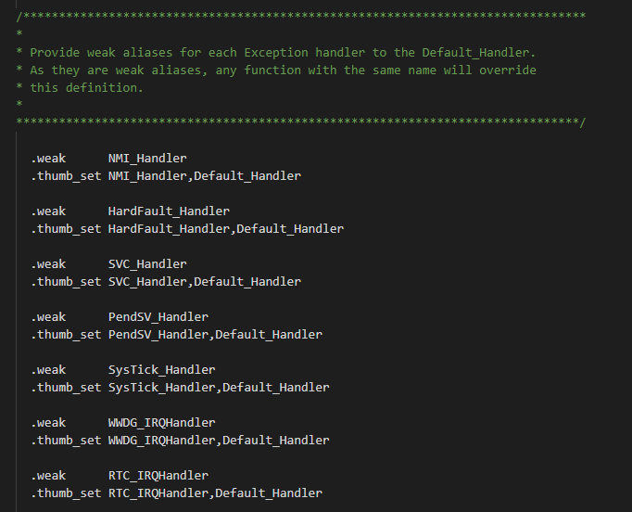Click .thumb_set directive before HardFault_Handler
Image resolution: width=632 pixels, height=512 pixels.
click(x=66, y=229)
